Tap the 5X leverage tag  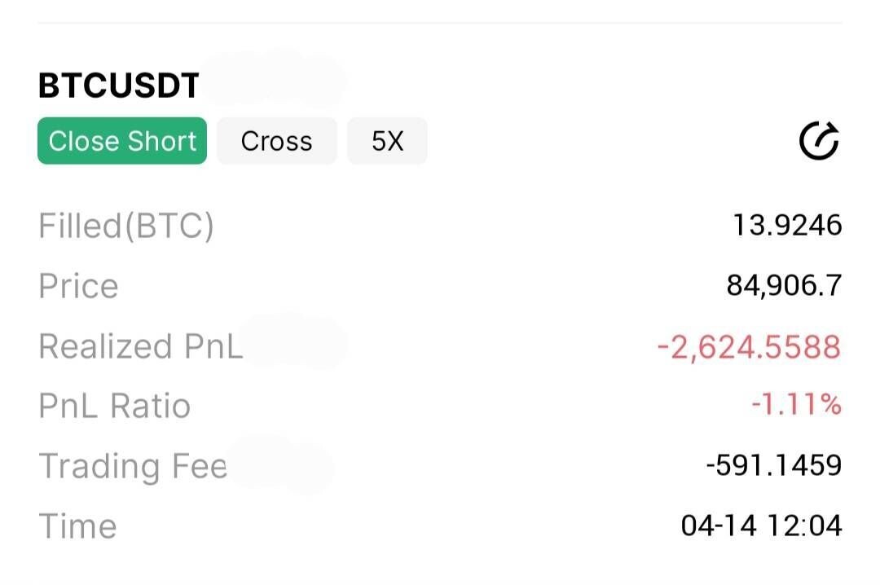[x=387, y=141]
